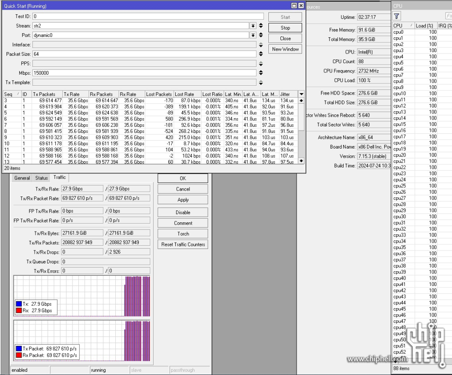Click the Uptime value 02:37:17
The width and height of the screenshot is (452, 375).
click(374, 17)
